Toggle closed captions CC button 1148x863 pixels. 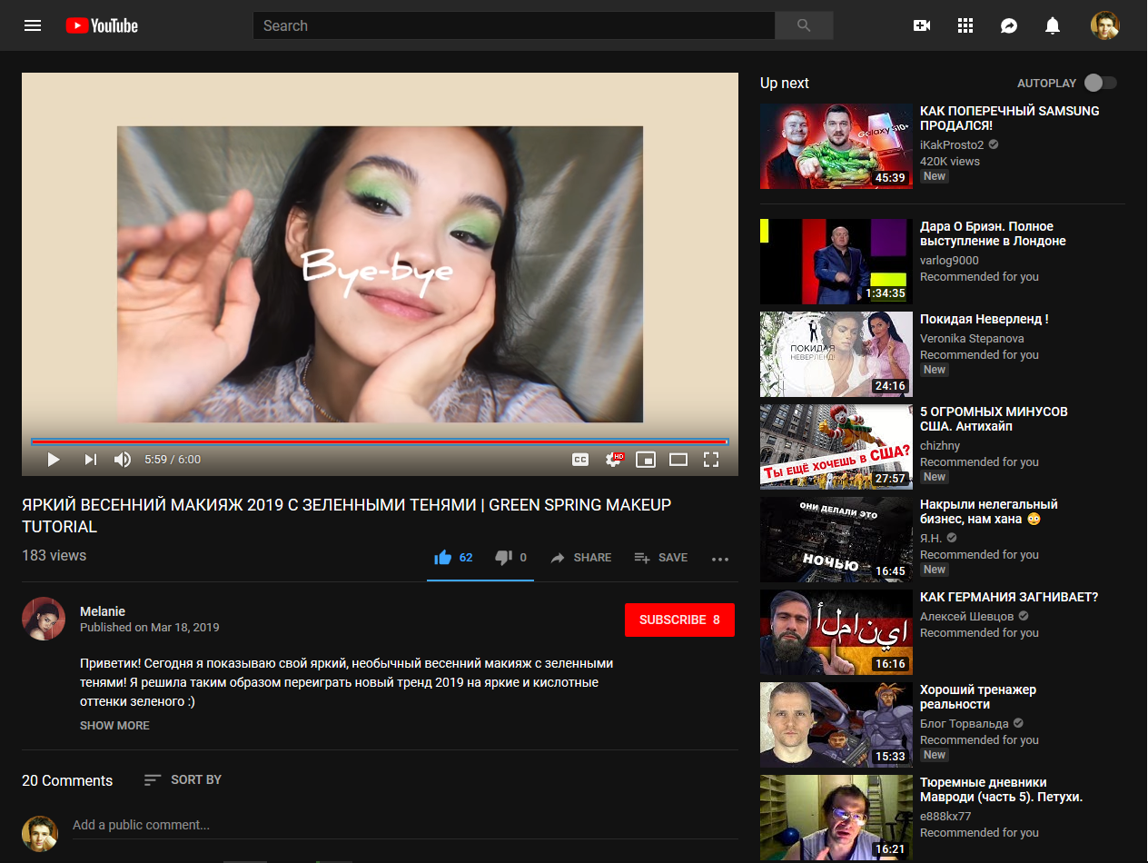[580, 460]
